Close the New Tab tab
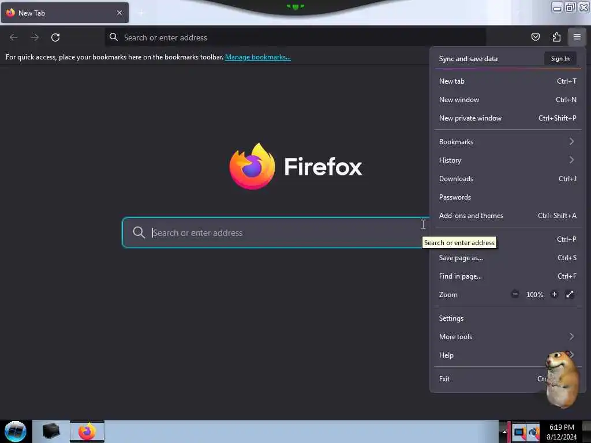This screenshot has width=591, height=443. 119,13
